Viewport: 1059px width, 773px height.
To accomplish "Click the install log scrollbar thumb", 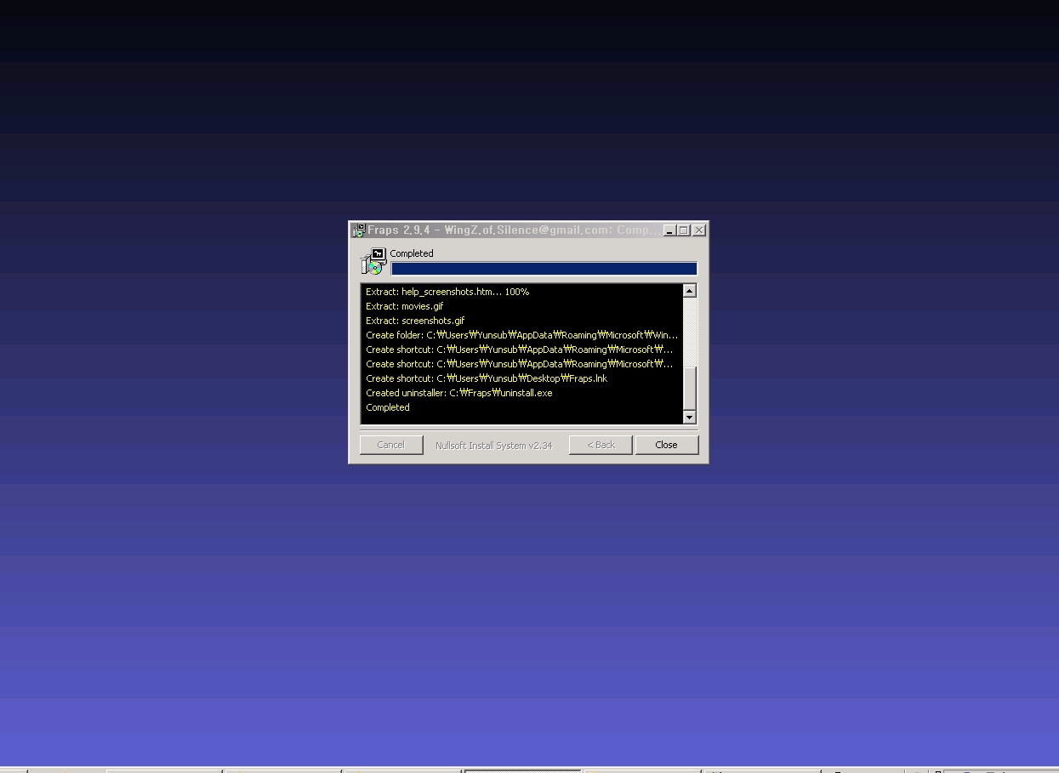I will point(690,388).
